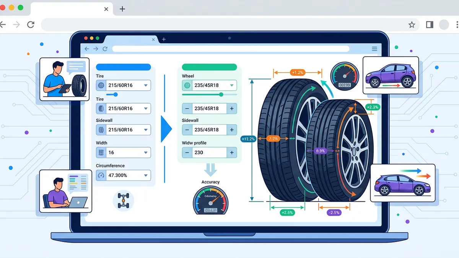Open a new tab with the plus button

pos(164,39)
